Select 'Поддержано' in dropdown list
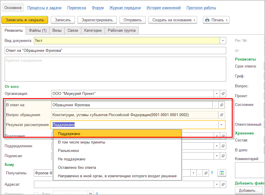The width and height of the screenshot is (265, 195). [117, 134]
